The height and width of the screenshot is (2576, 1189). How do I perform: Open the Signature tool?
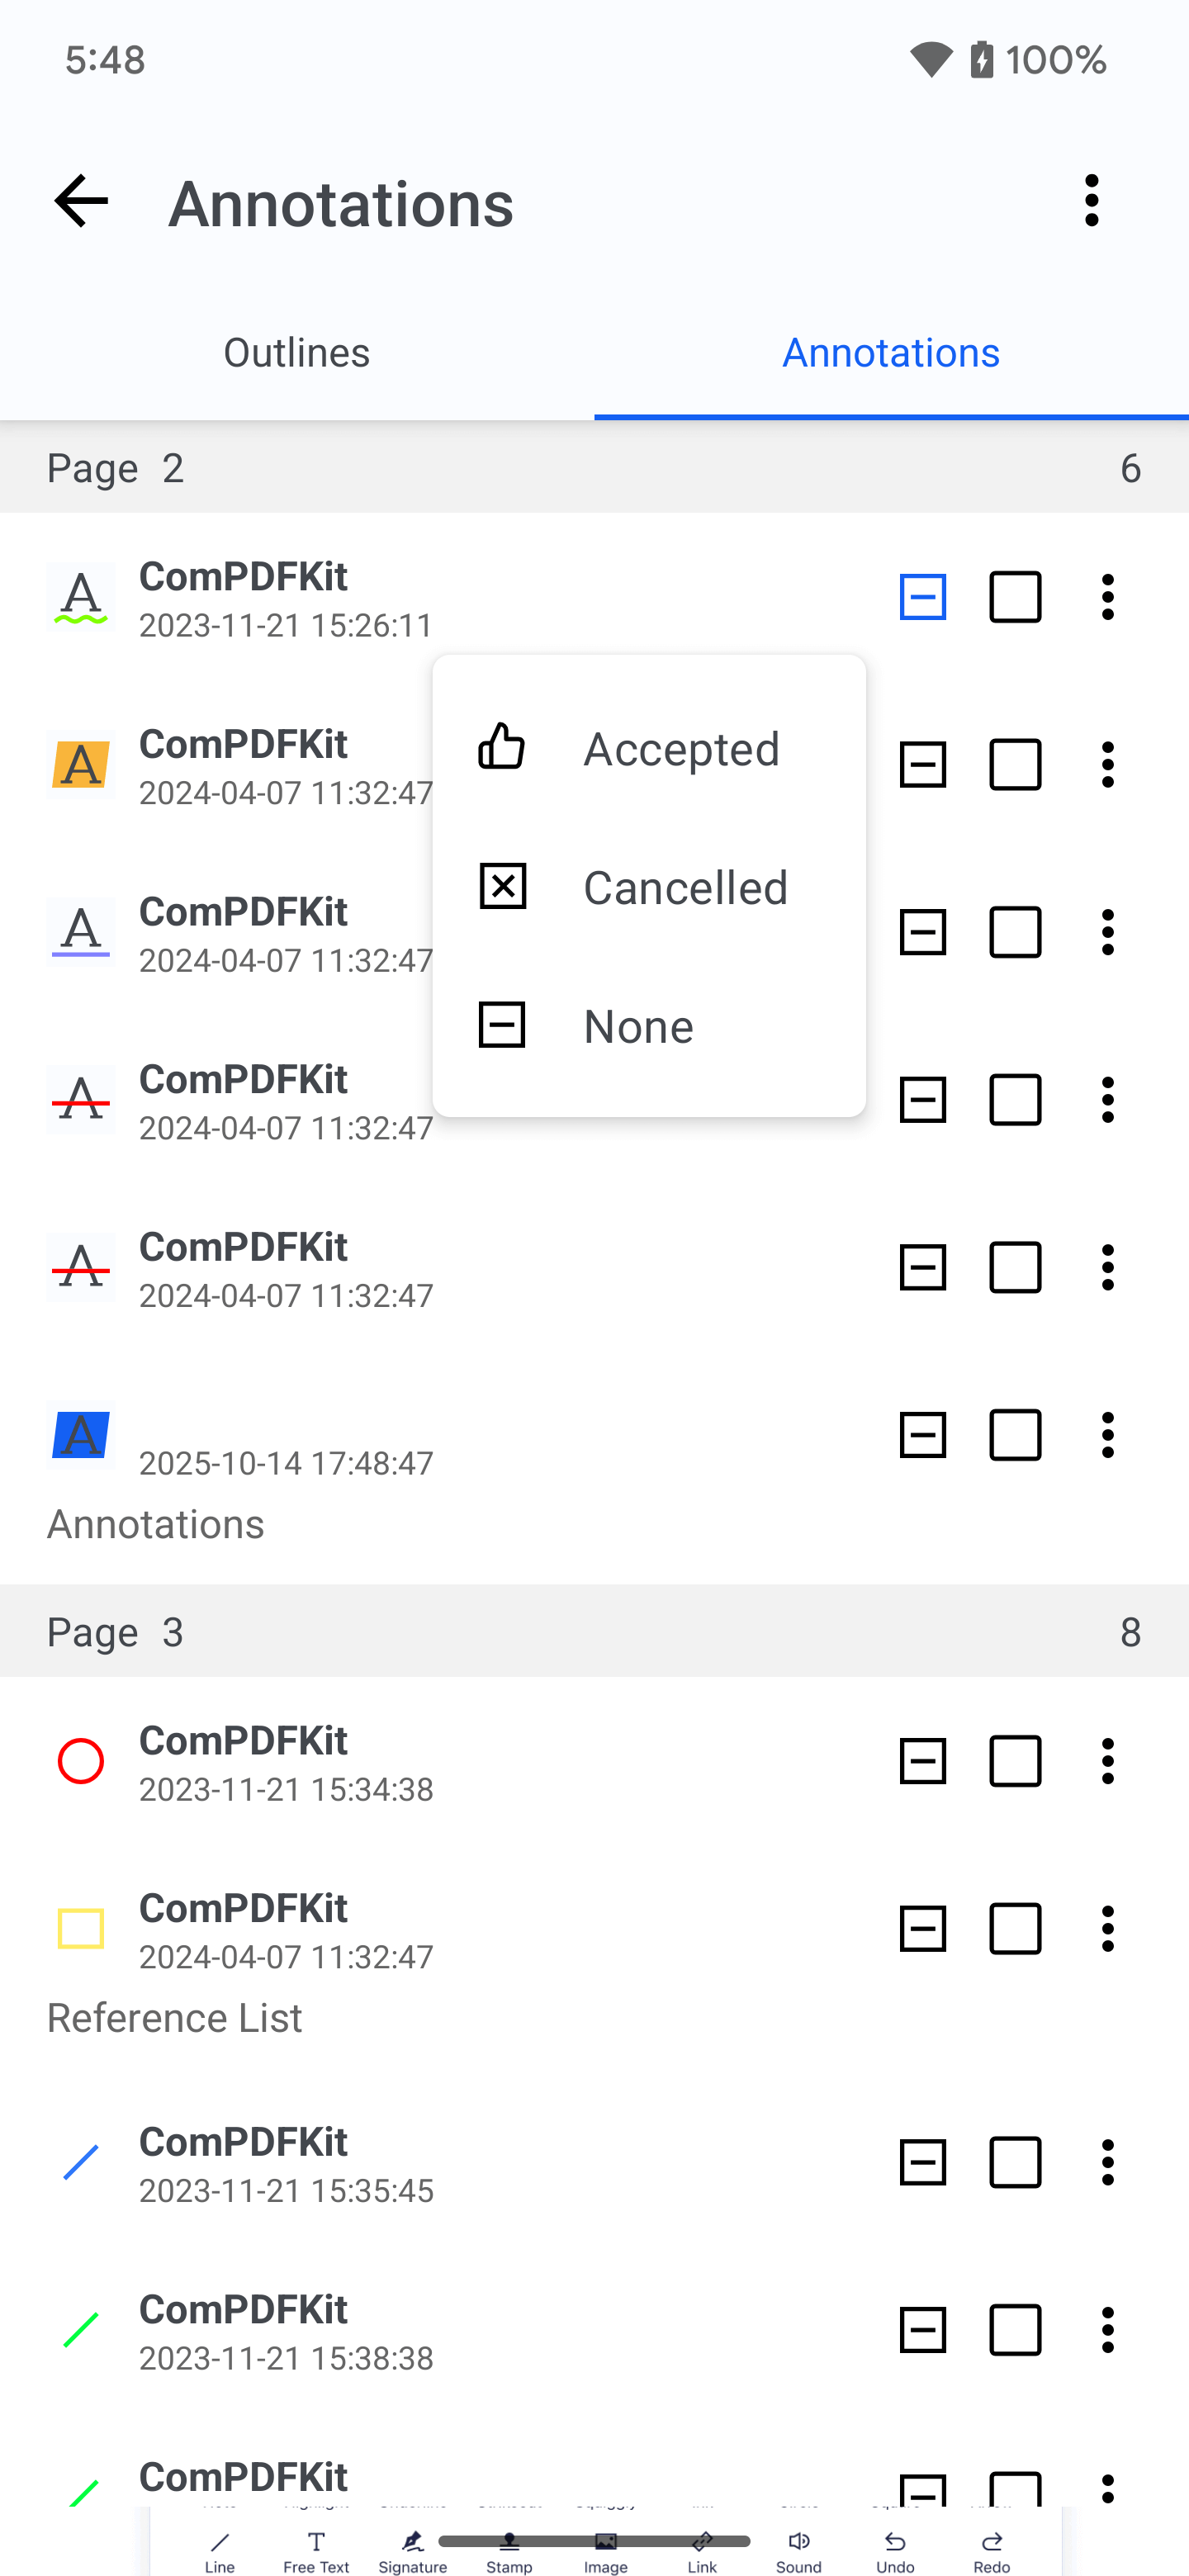pos(412,2550)
